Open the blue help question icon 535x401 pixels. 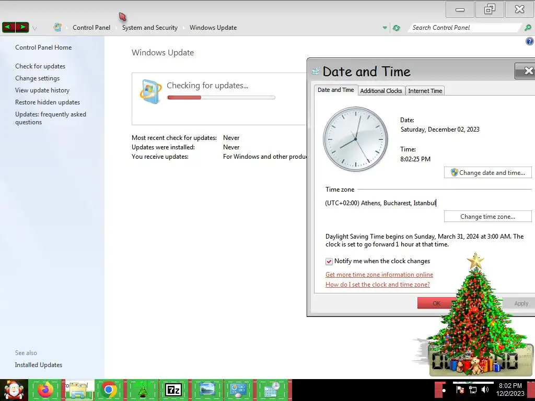(530, 41)
